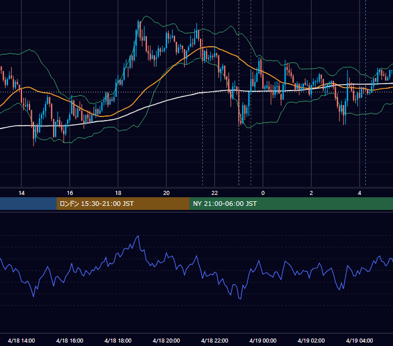Click the London 15:30-21:00 JST session bar
Image resolution: width=393 pixels, height=346 pixels.
123,204
